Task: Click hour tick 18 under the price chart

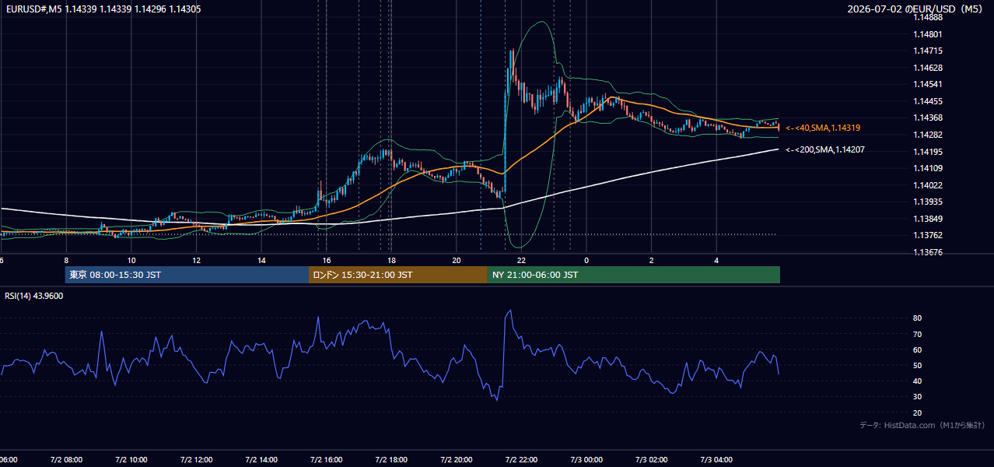Action: tap(391, 260)
